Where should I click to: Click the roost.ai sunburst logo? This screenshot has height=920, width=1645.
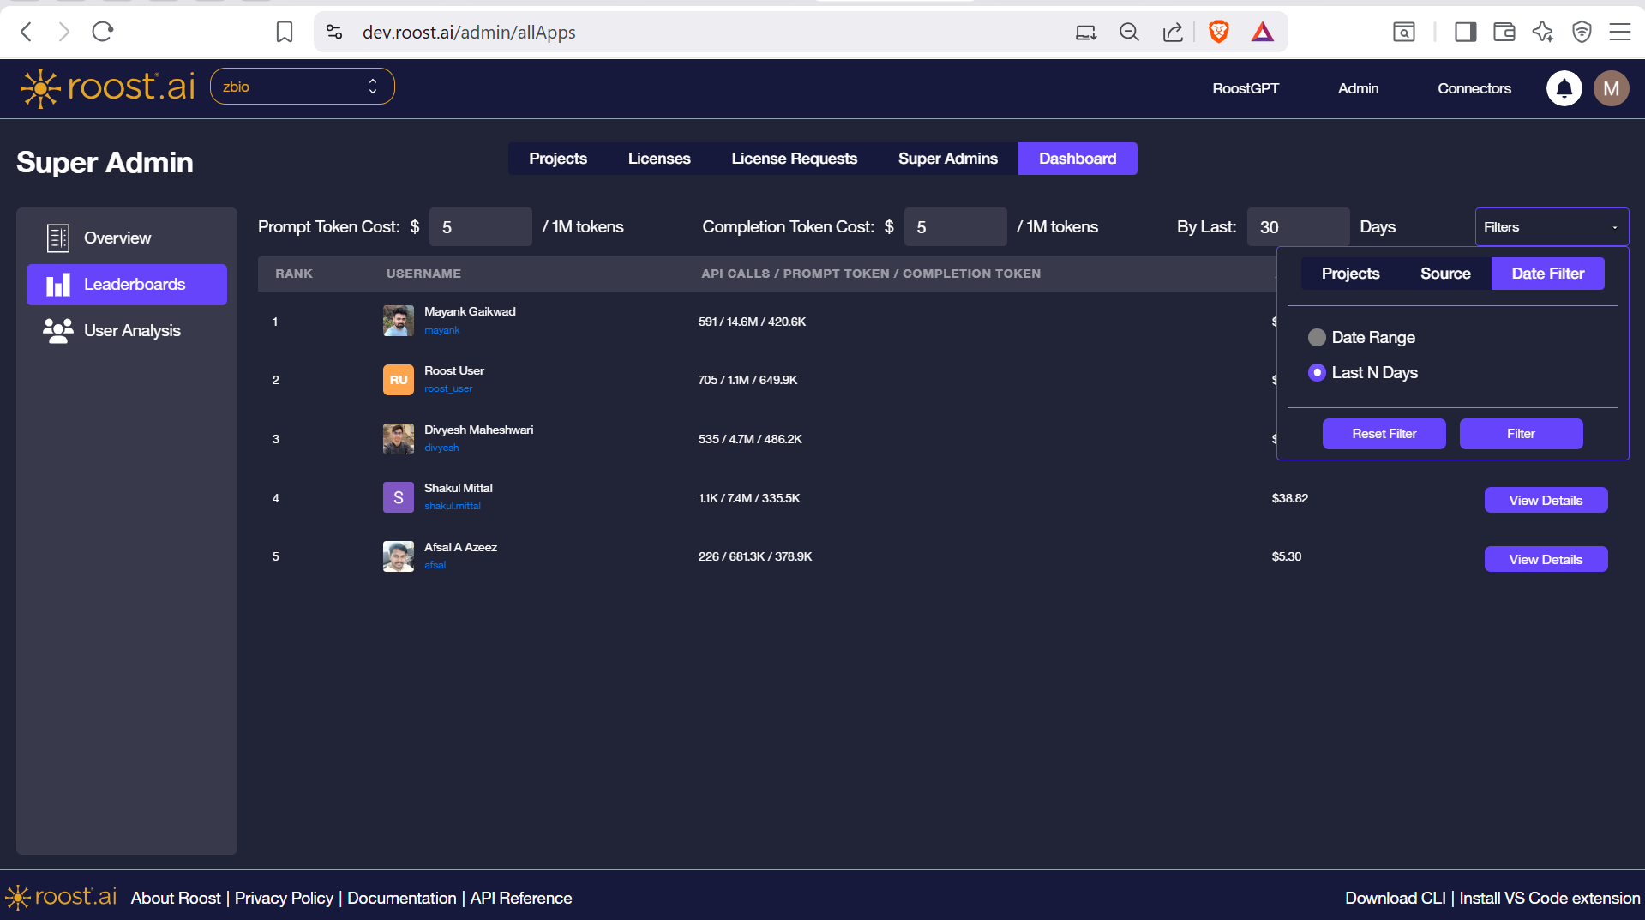39,87
